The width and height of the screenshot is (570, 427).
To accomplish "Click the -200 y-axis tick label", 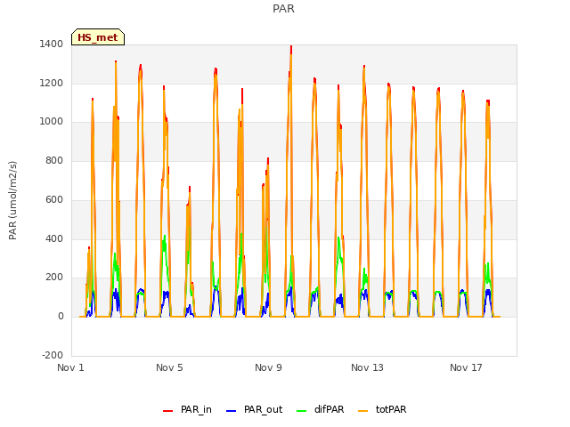I will (x=53, y=356).
